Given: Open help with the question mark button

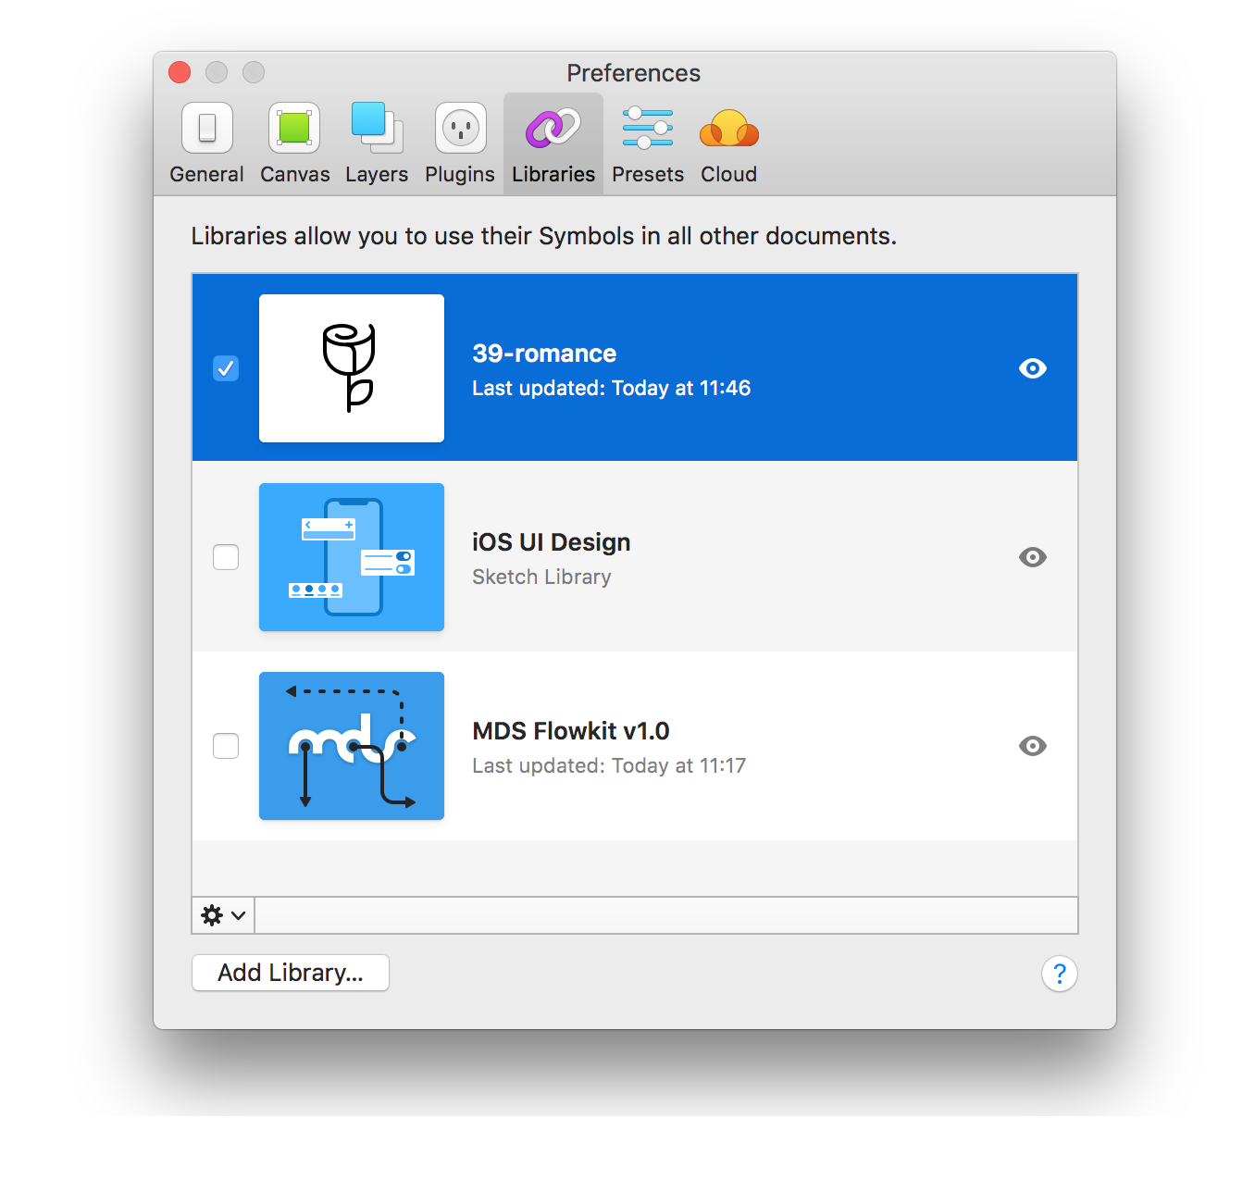Looking at the screenshot, I should click(1060, 974).
